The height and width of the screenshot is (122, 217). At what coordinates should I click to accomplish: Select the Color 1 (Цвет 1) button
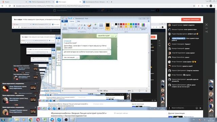click(107, 26)
